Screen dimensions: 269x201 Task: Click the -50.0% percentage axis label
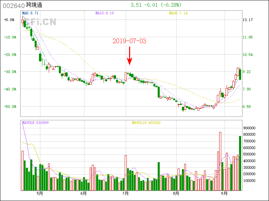(10, 107)
